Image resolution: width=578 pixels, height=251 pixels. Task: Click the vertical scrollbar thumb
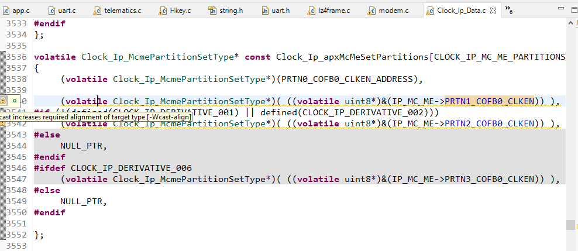click(x=570, y=225)
